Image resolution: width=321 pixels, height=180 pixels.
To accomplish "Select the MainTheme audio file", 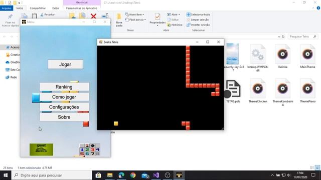I will [x=307, y=56].
